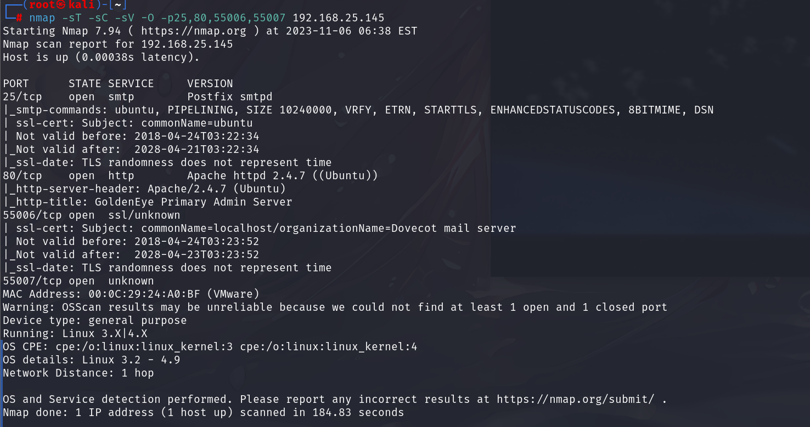
Task: Click the STARTTLS entry in smtp-commands
Action: 454,110
